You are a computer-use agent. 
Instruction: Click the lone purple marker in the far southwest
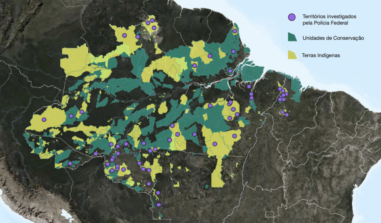pos(70,163)
